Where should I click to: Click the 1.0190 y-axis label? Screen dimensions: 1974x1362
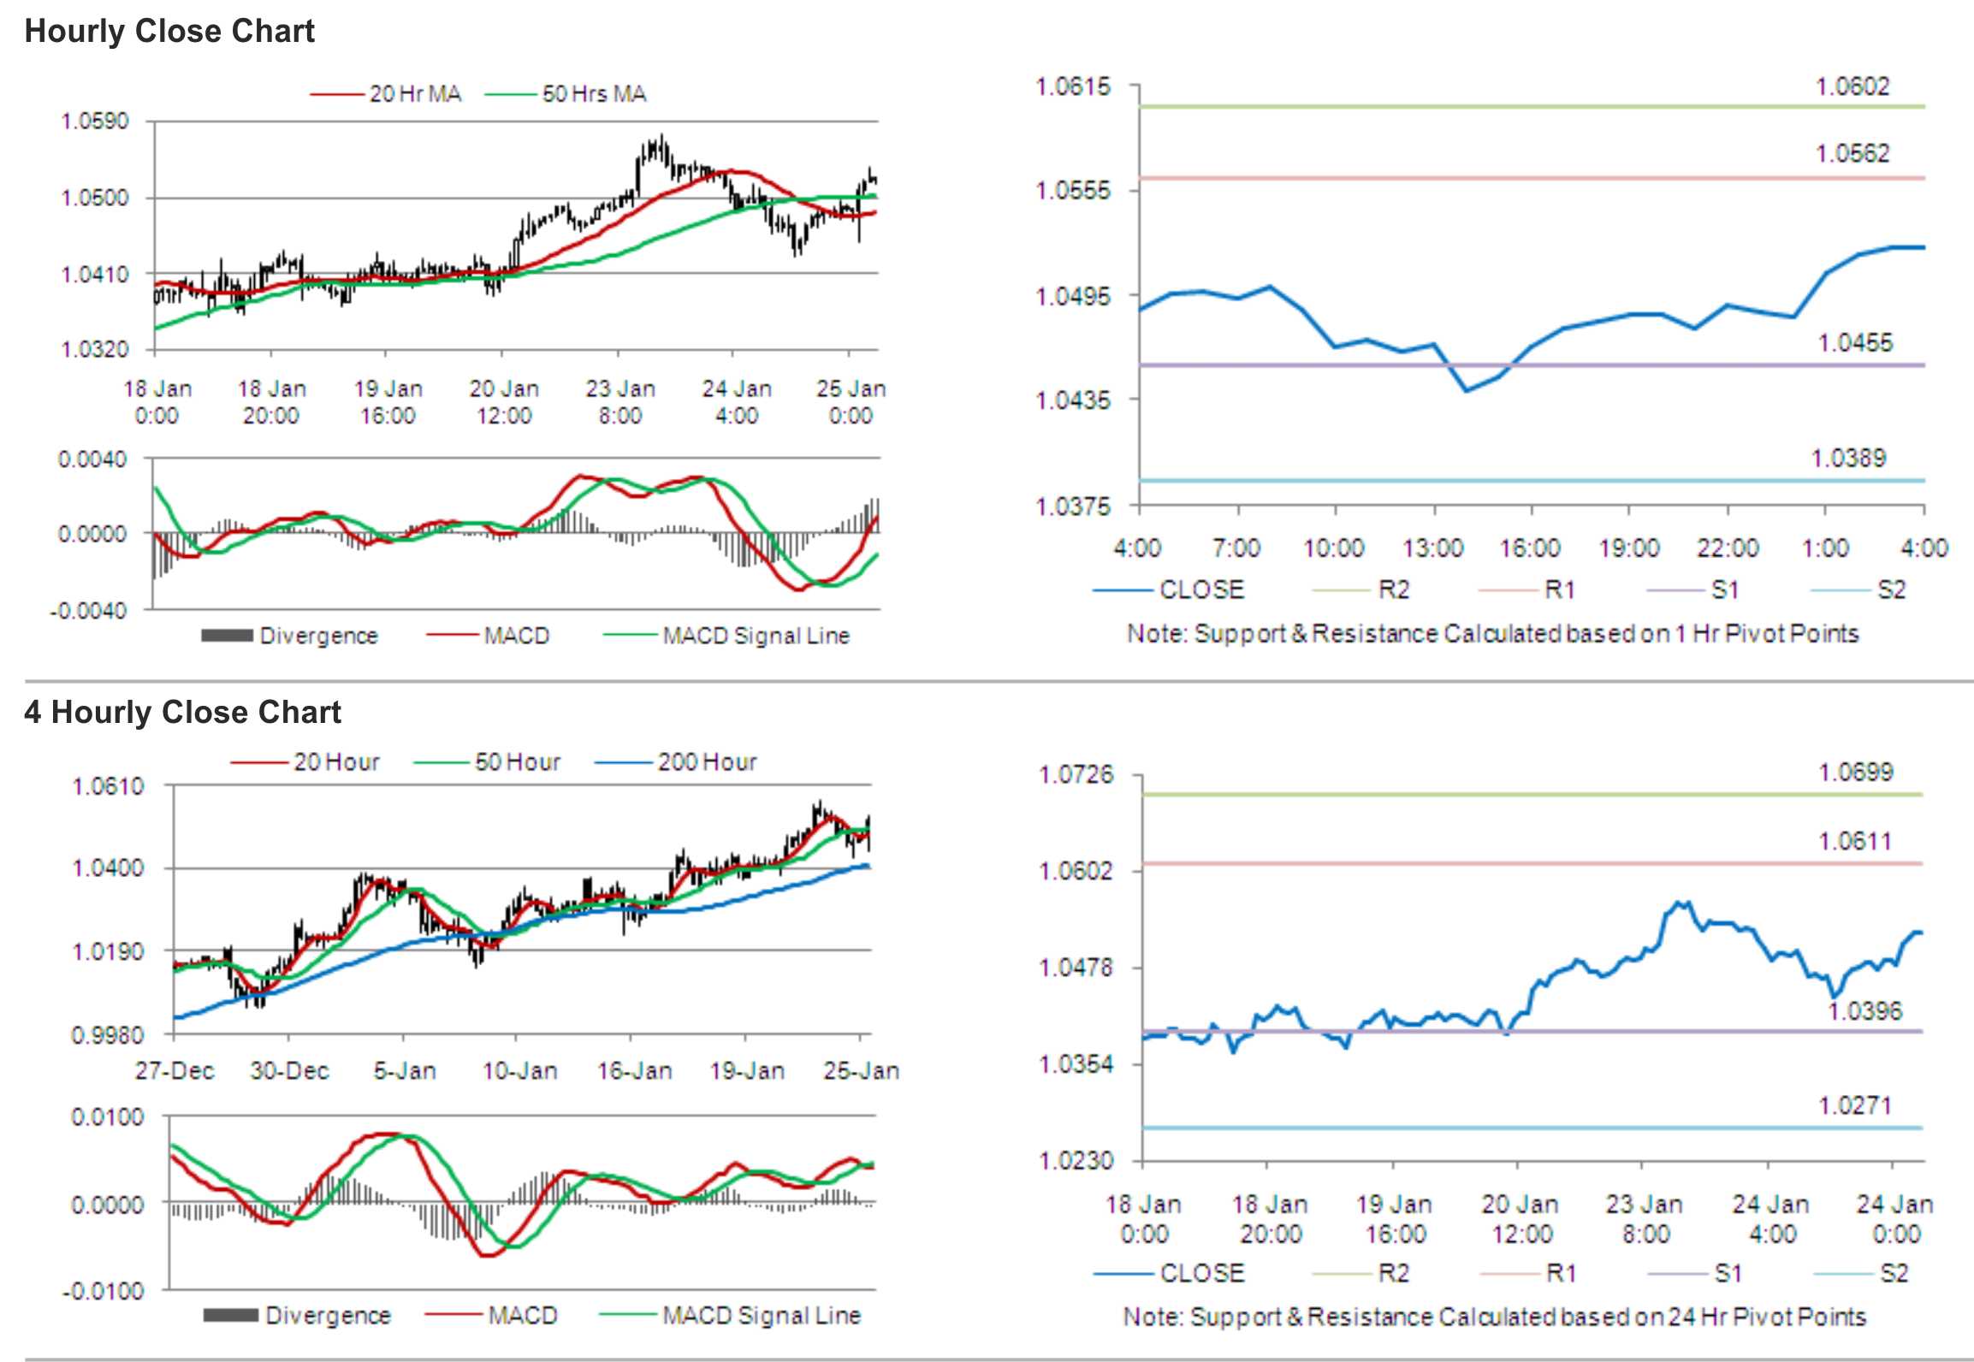click(x=108, y=950)
